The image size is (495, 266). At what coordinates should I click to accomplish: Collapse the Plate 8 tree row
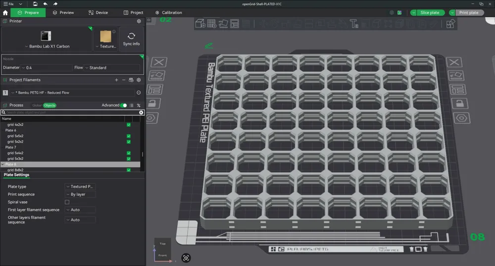tap(2, 164)
